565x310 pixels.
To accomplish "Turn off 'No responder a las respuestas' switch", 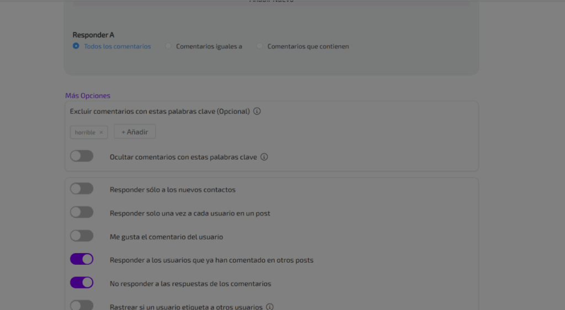I will pos(82,283).
